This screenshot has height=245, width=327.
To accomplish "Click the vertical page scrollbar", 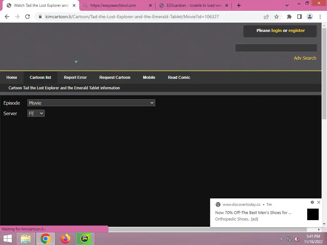I will coord(324,73).
